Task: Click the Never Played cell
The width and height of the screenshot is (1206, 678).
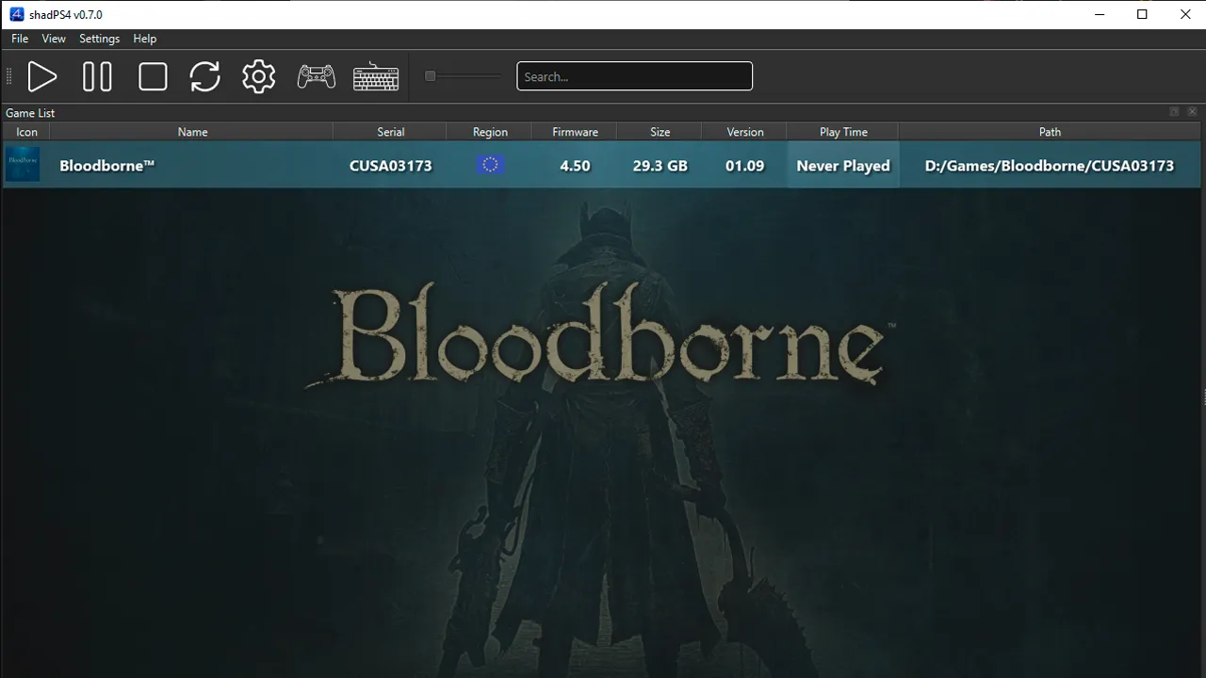Action: [x=843, y=166]
